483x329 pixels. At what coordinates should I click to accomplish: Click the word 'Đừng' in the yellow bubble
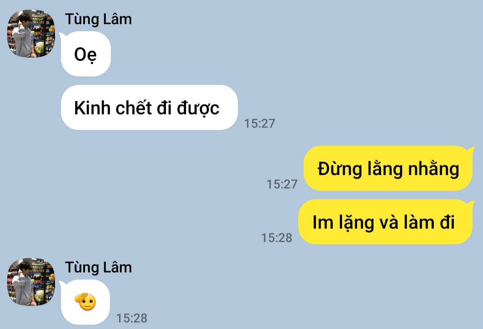click(x=339, y=169)
